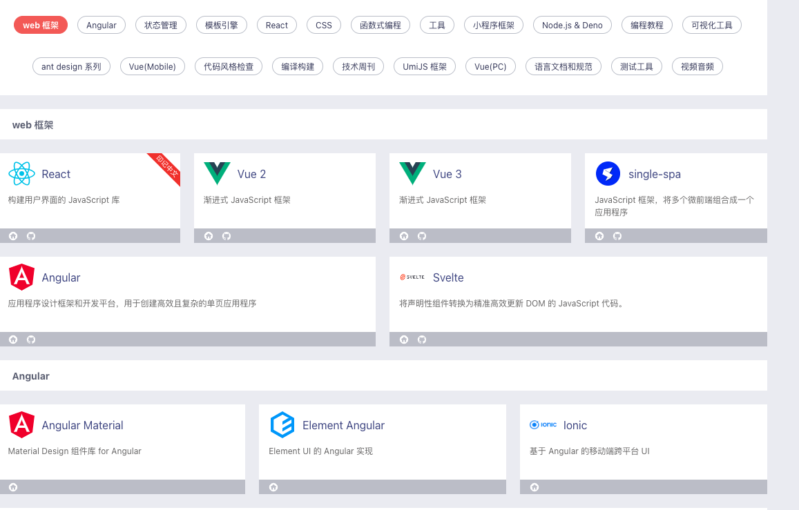The height and width of the screenshot is (510, 799).
Task: Click the Vue 3 logo
Action: 413,173
